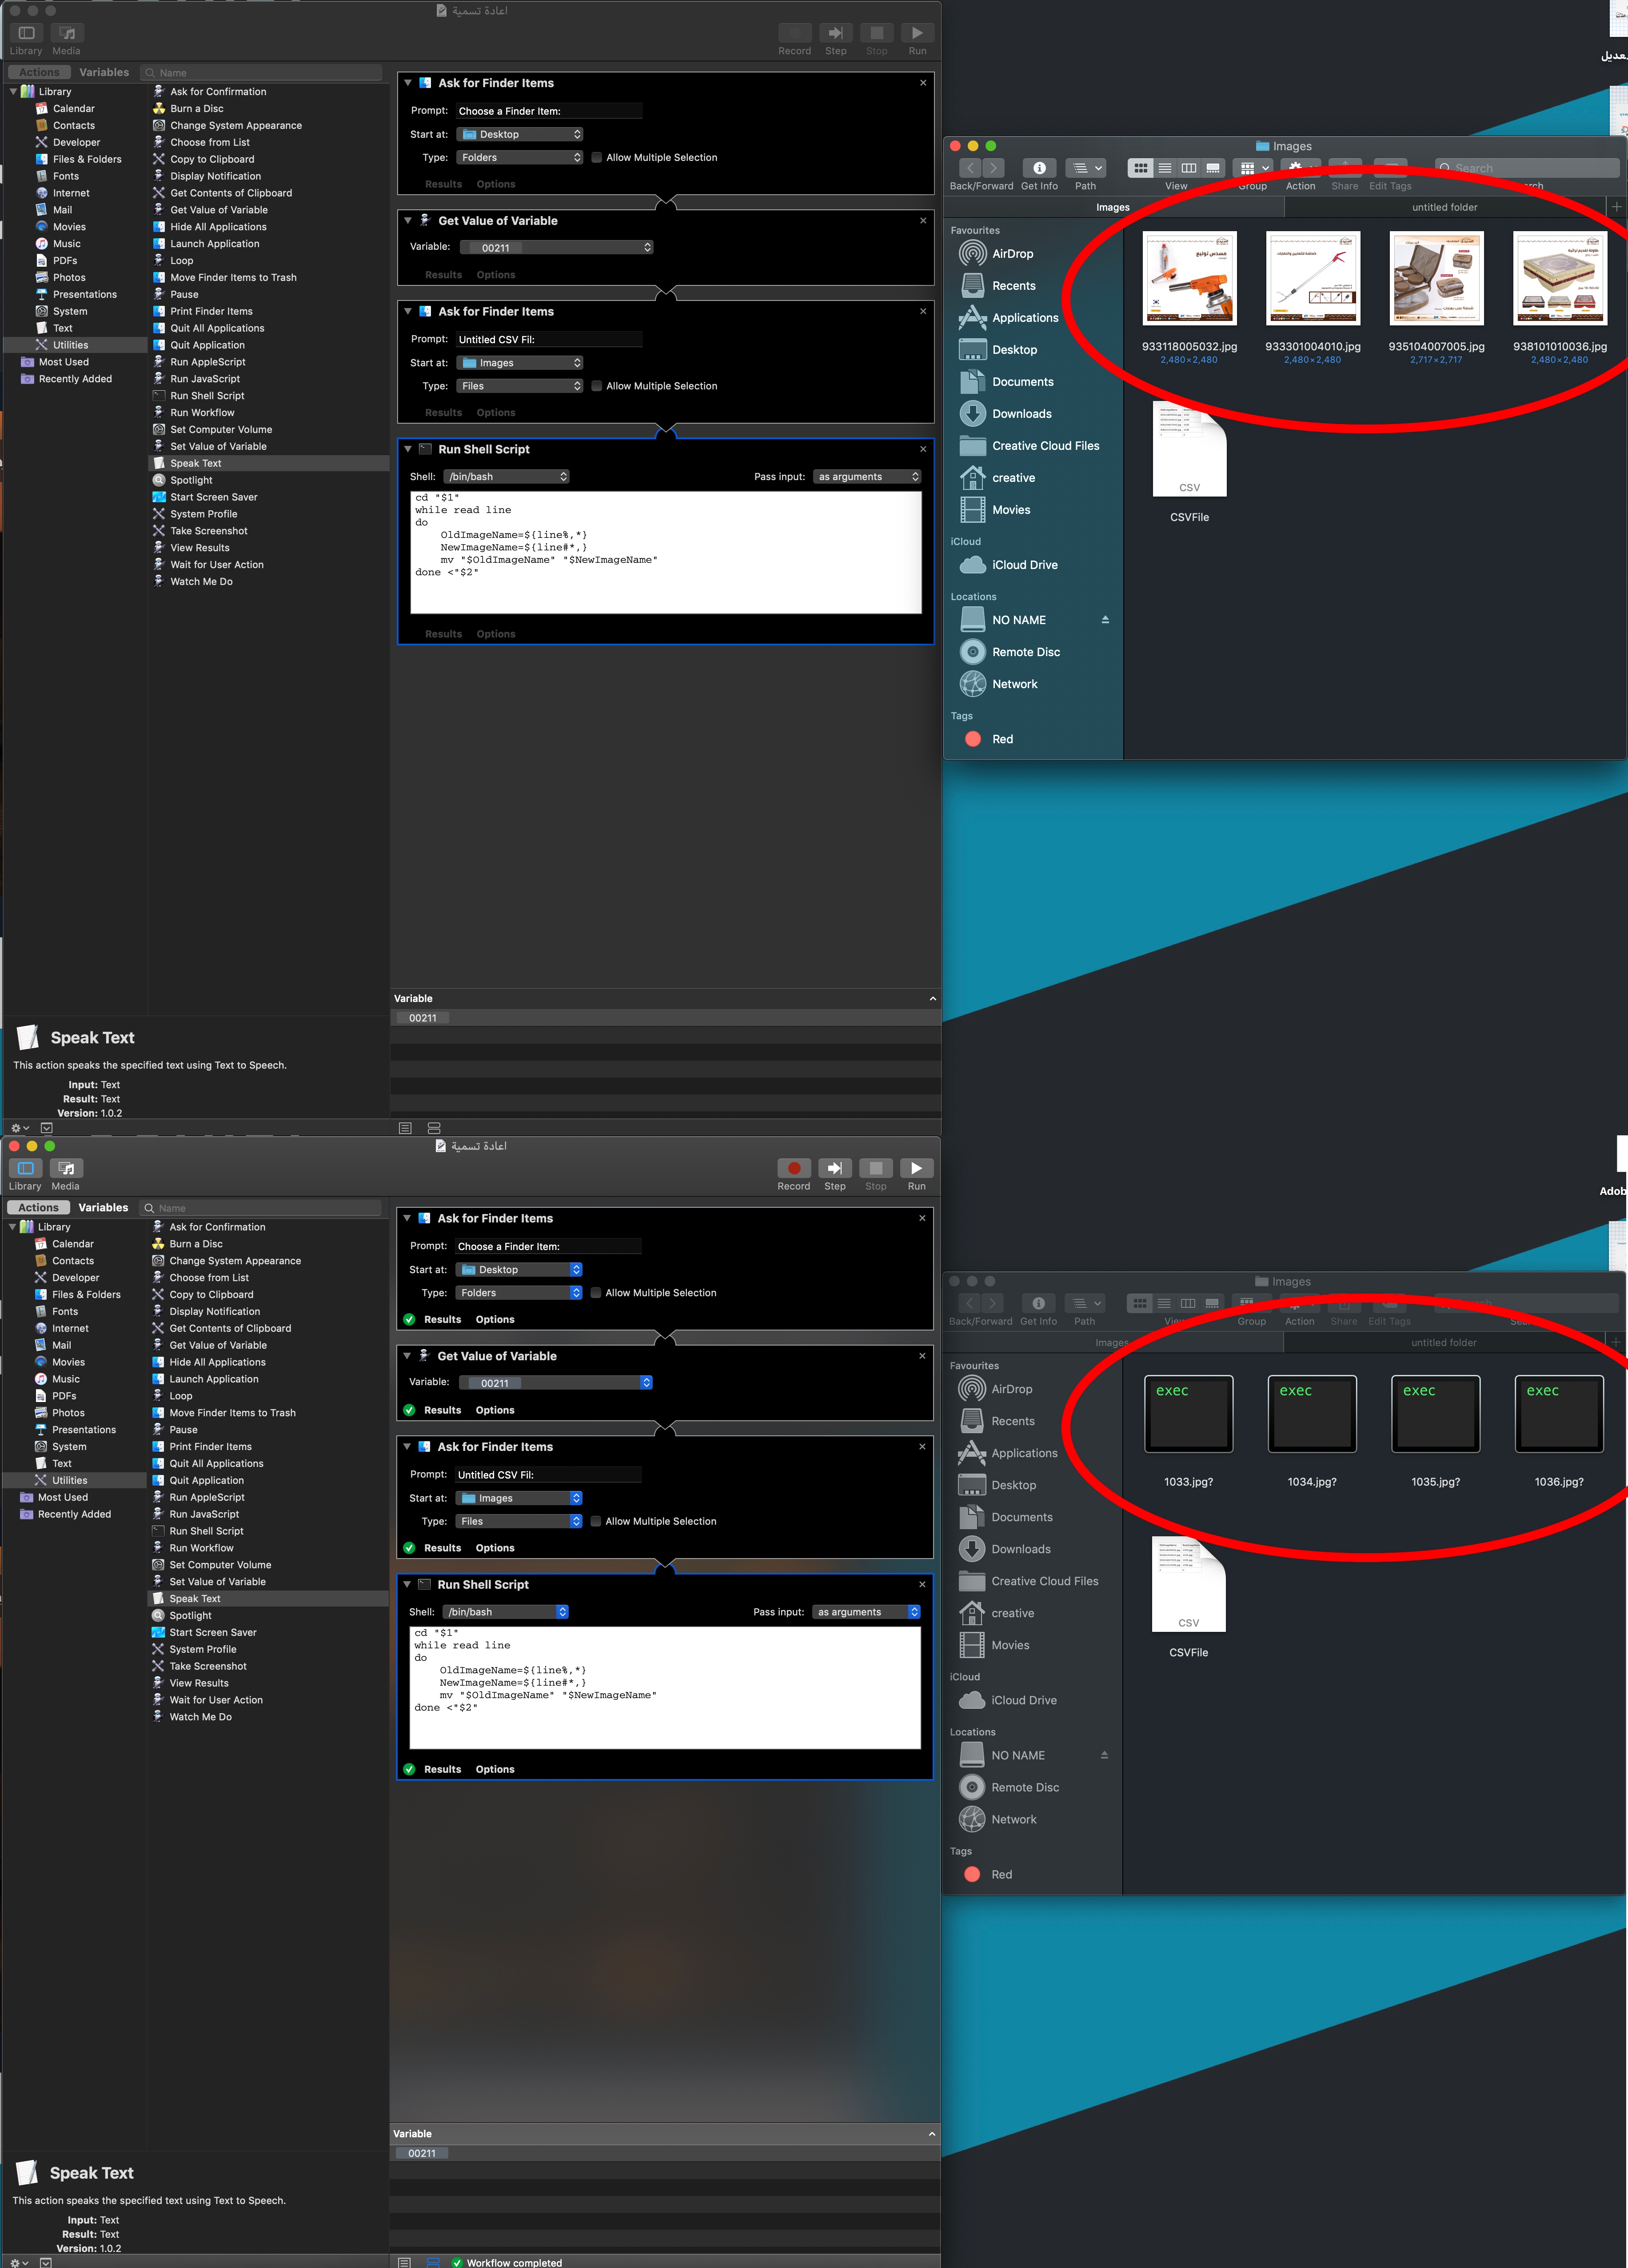The width and height of the screenshot is (1628, 2268).
Task: Open the 'as arguments' Pass input dropdown in completed workflow
Action: [x=866, y=1612]
